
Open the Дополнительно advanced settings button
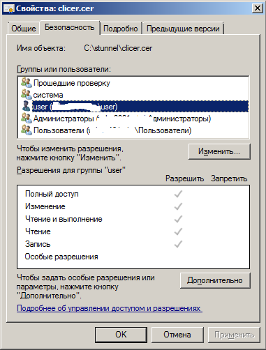click(x=215, y=280)
